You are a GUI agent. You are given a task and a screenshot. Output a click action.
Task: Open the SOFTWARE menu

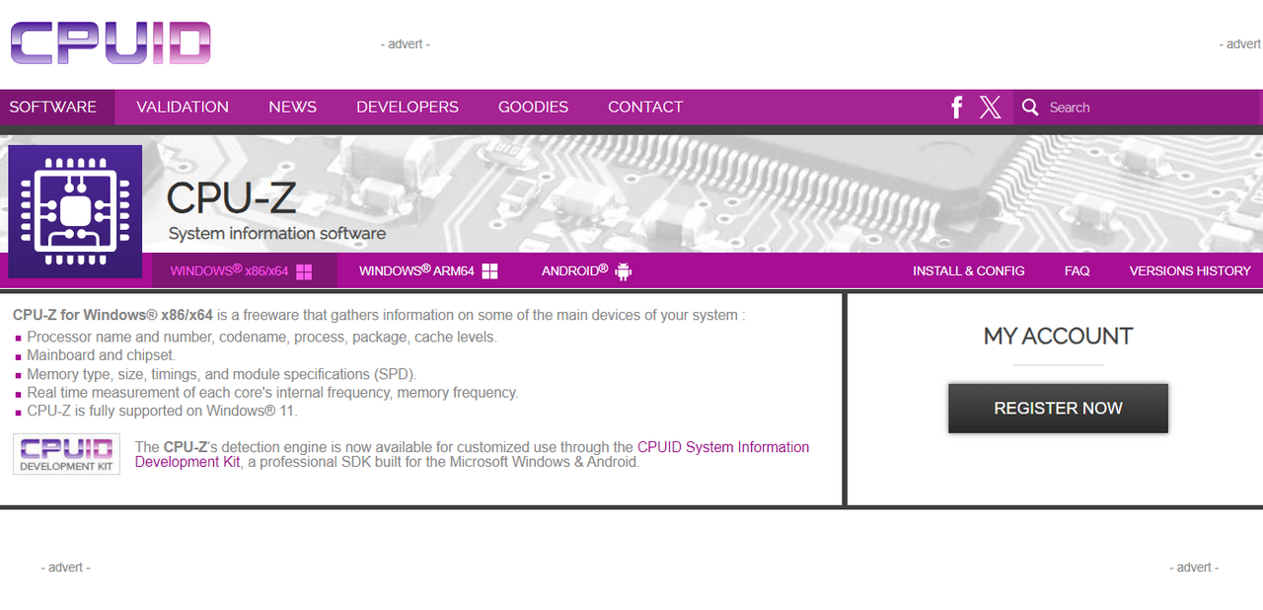(x=53, y=108)
